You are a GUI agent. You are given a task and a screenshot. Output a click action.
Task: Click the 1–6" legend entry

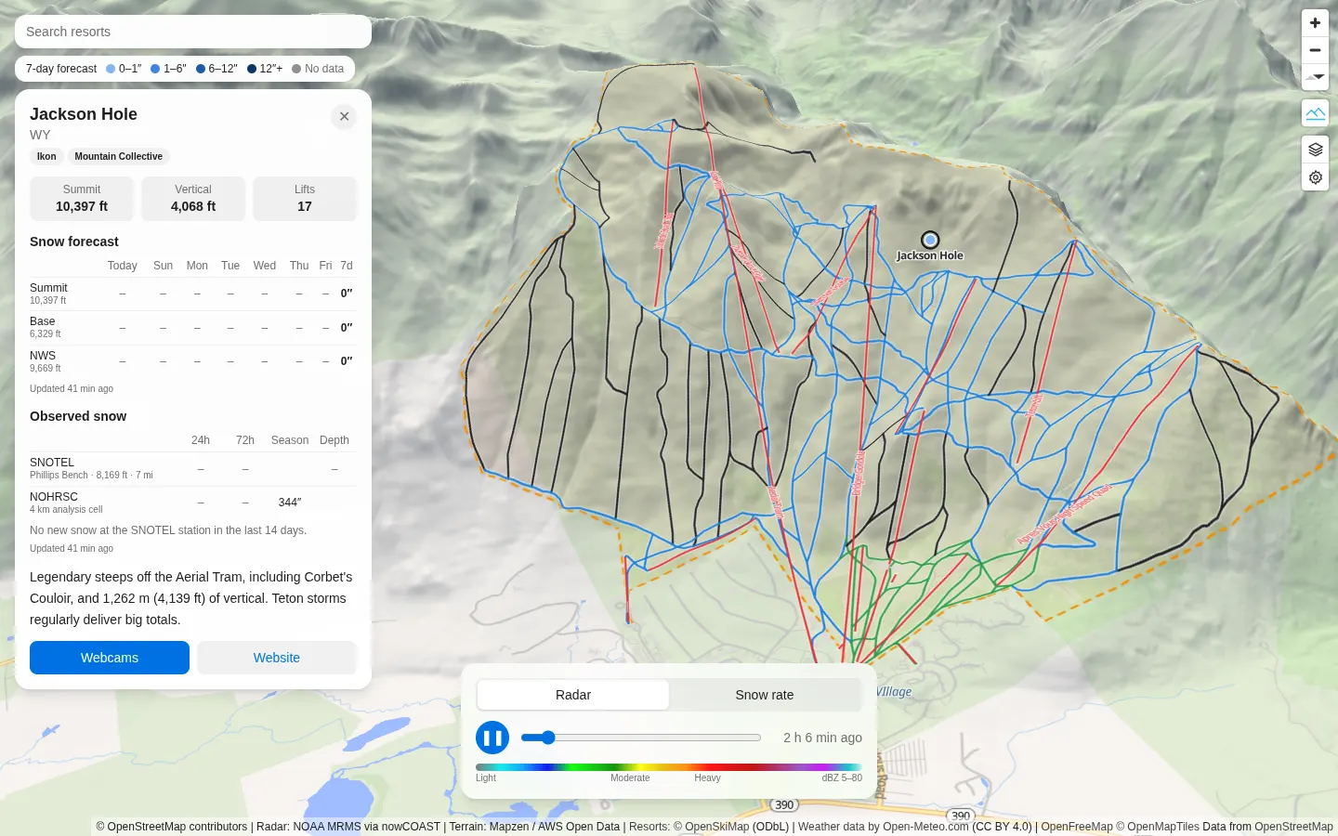[168, 69]
